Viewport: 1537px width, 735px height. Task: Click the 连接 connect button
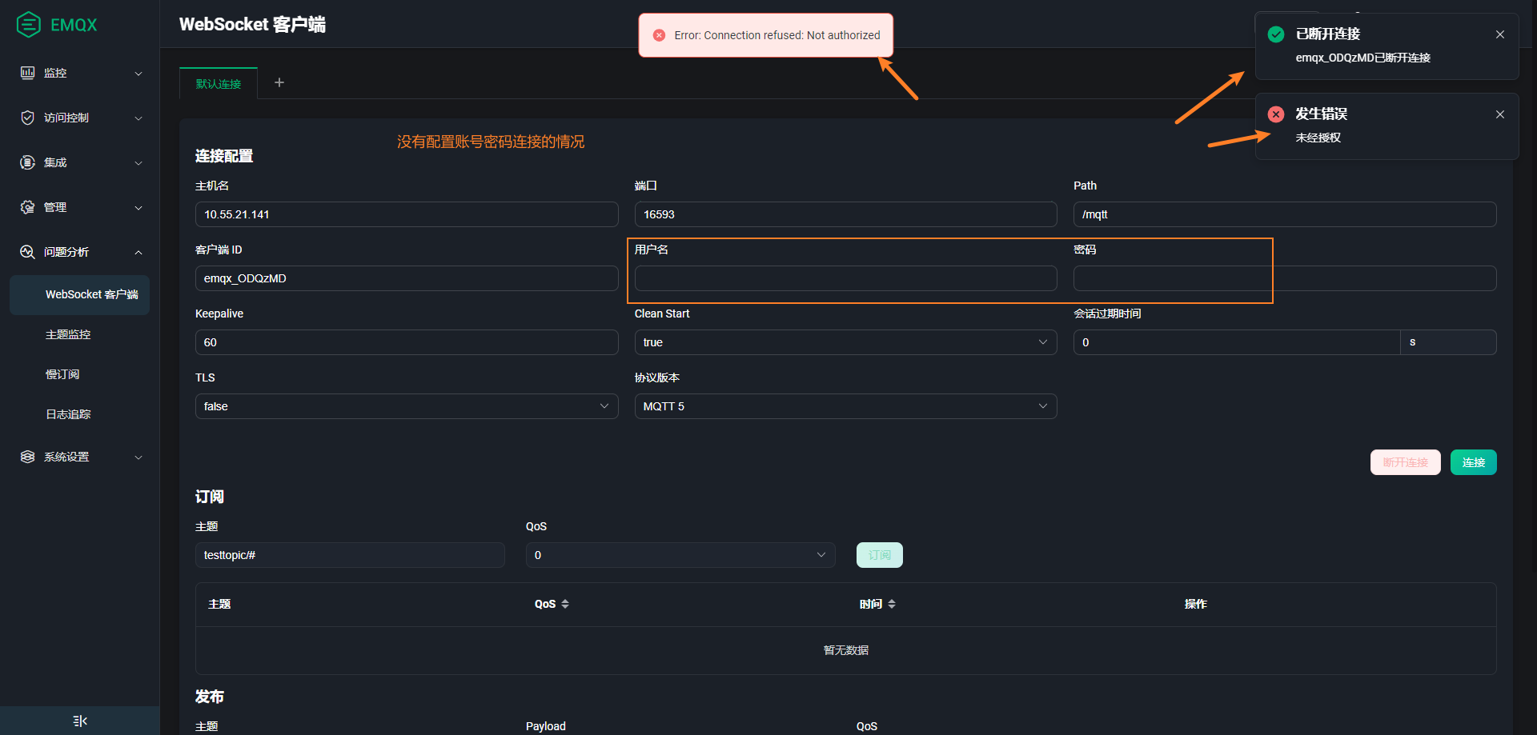(1473, 462)
